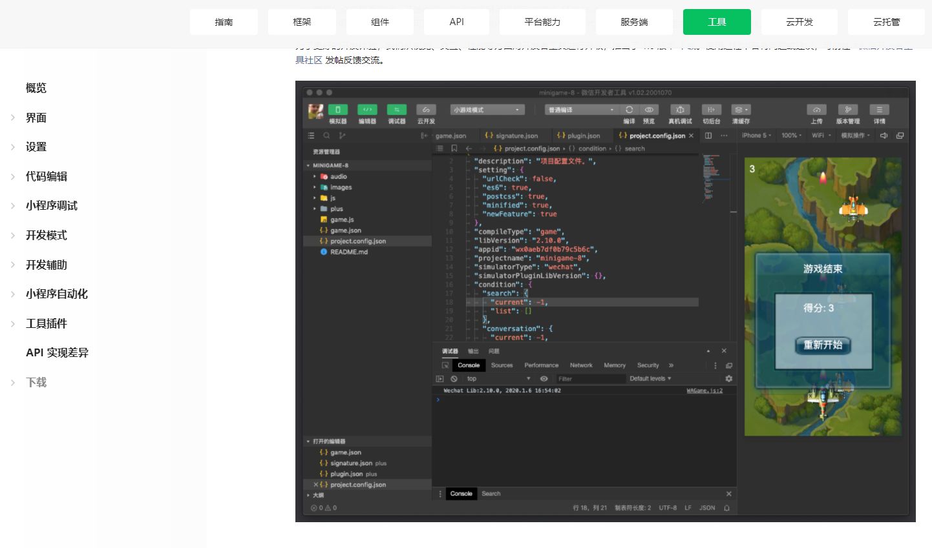Click the WAGame.js:2 source link

point(704,391)
